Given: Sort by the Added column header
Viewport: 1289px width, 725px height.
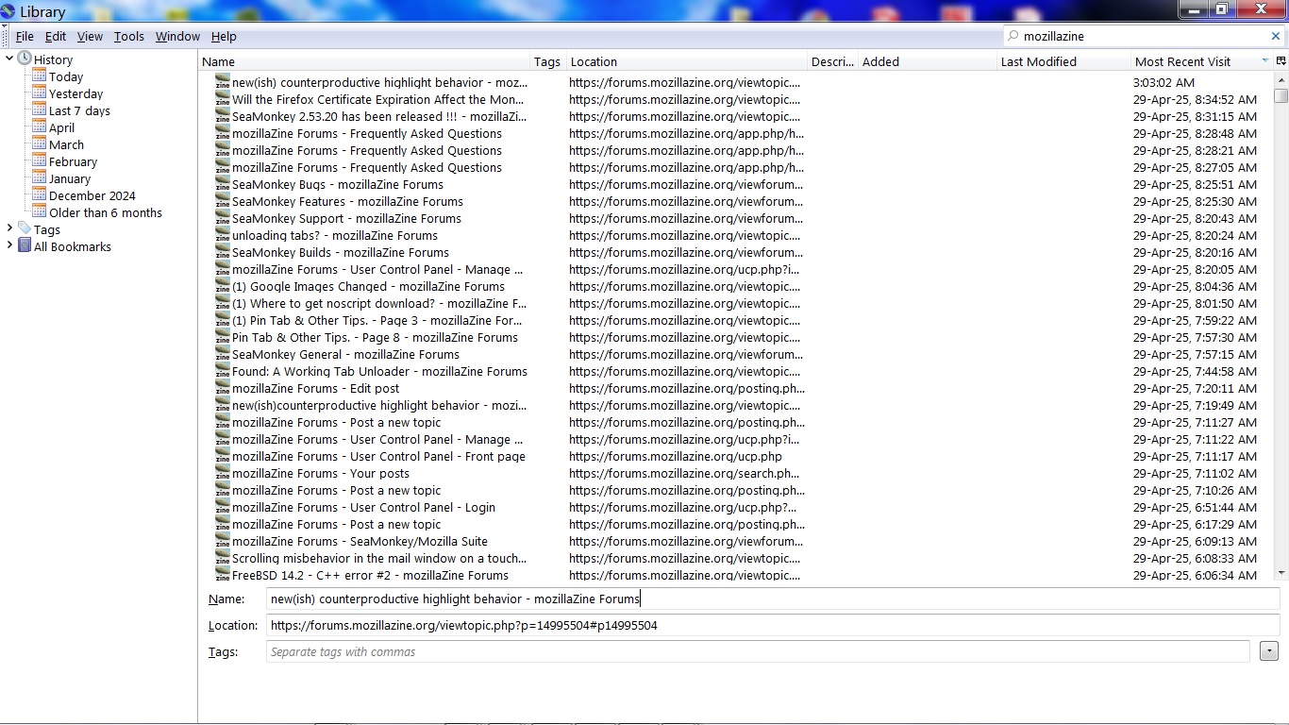Looking at the screenshot, I should point(927,61).
